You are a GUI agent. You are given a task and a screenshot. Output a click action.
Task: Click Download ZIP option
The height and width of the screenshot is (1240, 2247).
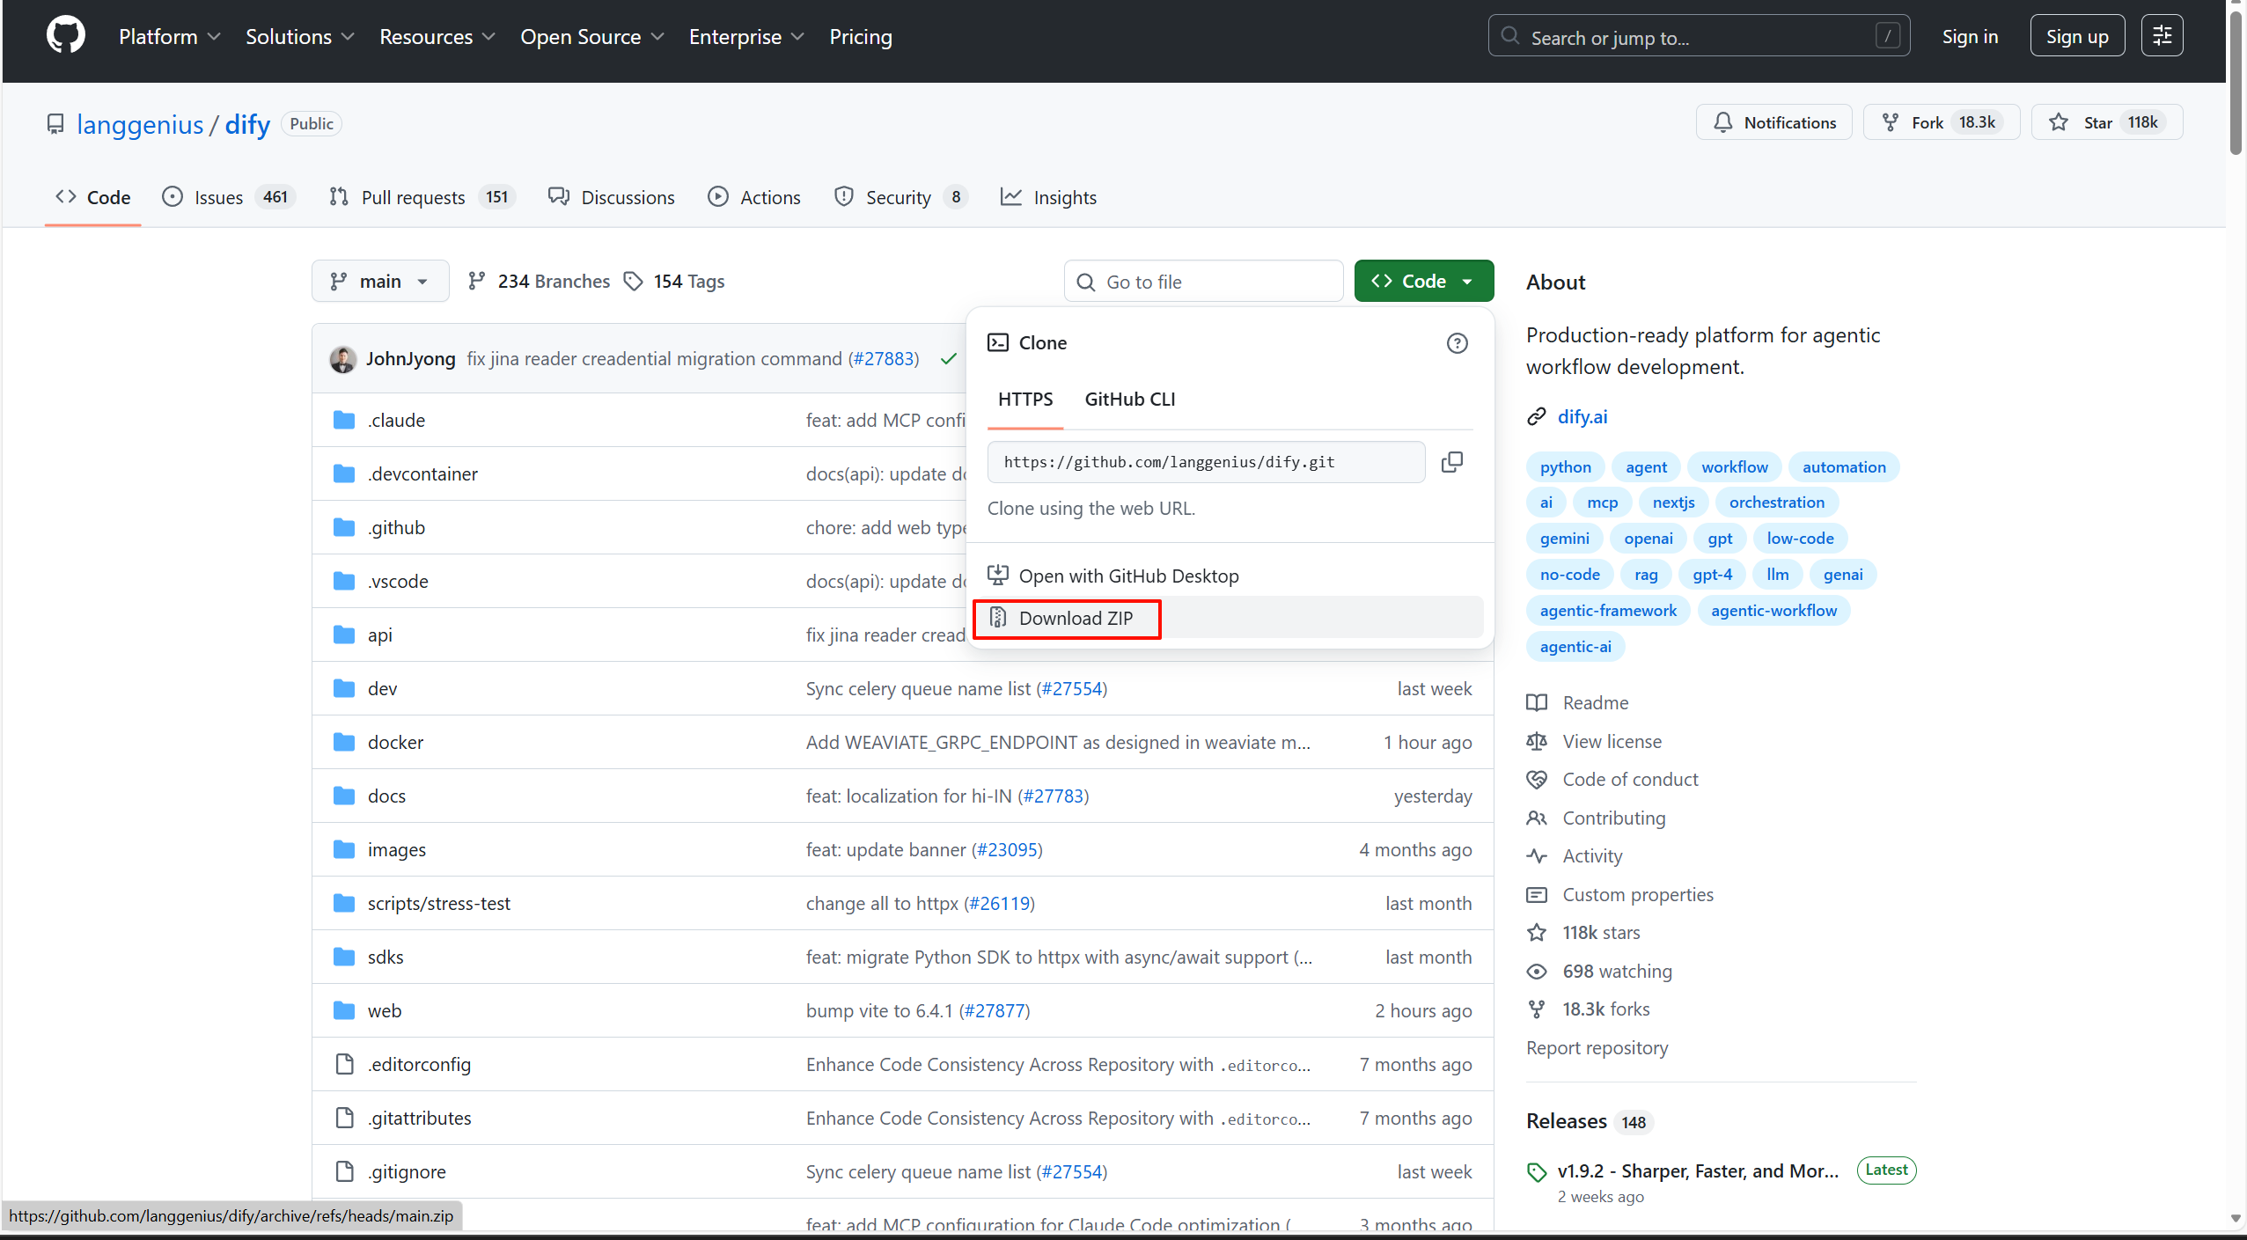(x=1075, y=619)
